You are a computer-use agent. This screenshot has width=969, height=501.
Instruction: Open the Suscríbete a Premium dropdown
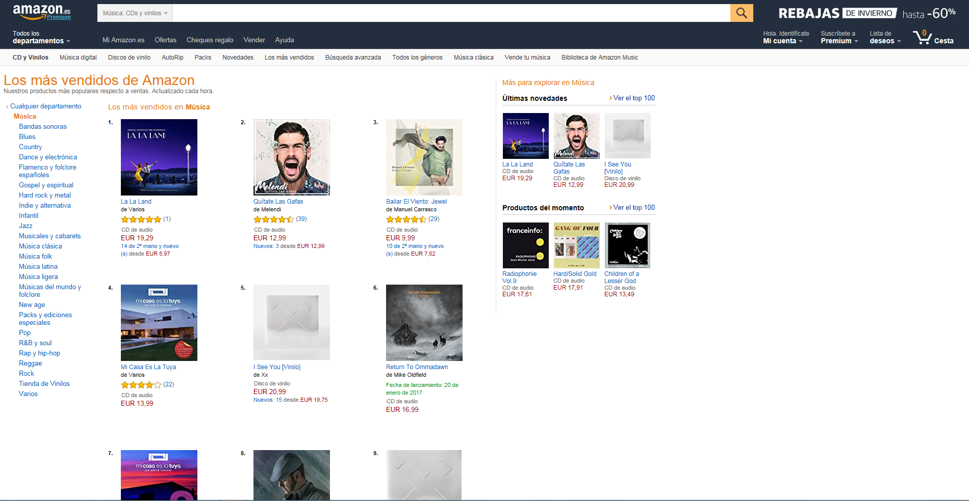tap(839, 37)
